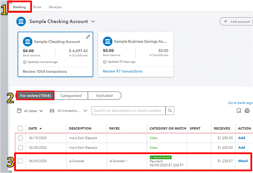Select the For review (1054) tab
Screen dimensions: 253x173
(x=35, y=96)
